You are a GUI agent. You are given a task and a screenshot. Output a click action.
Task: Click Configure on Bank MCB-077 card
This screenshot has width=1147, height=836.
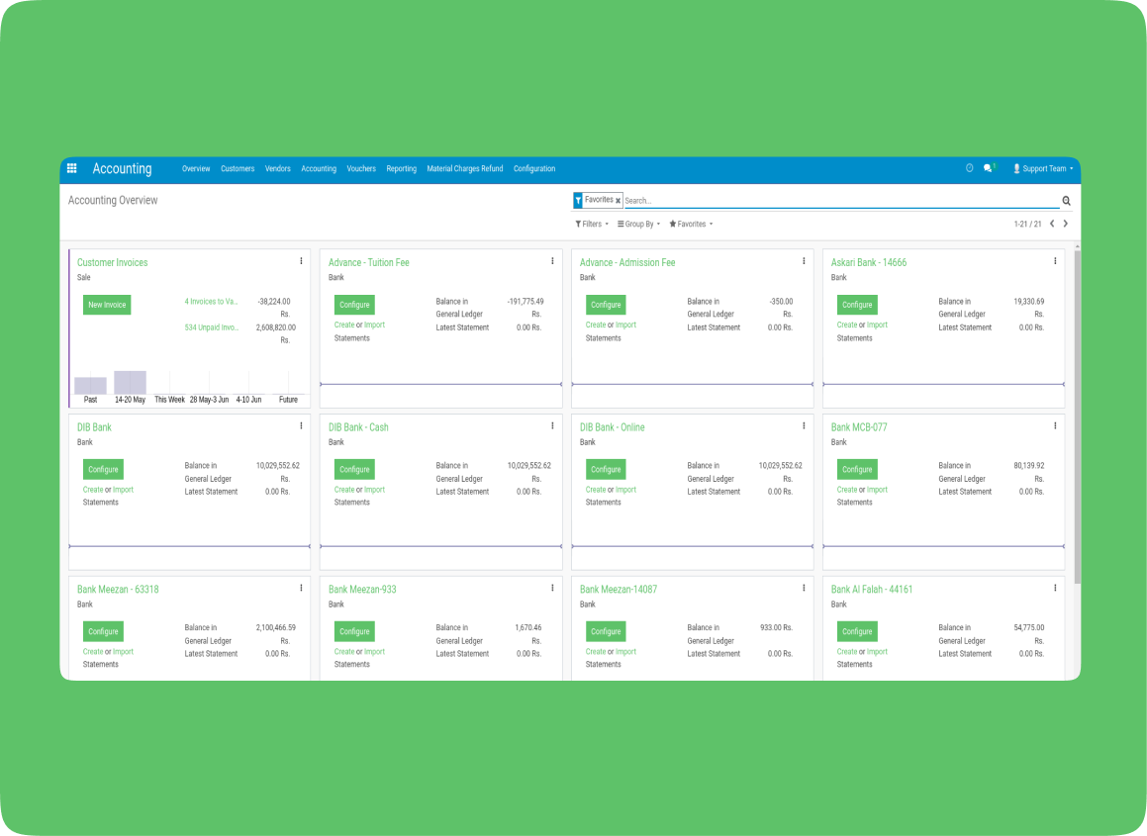pyautogui.click(x=857, y=469)
